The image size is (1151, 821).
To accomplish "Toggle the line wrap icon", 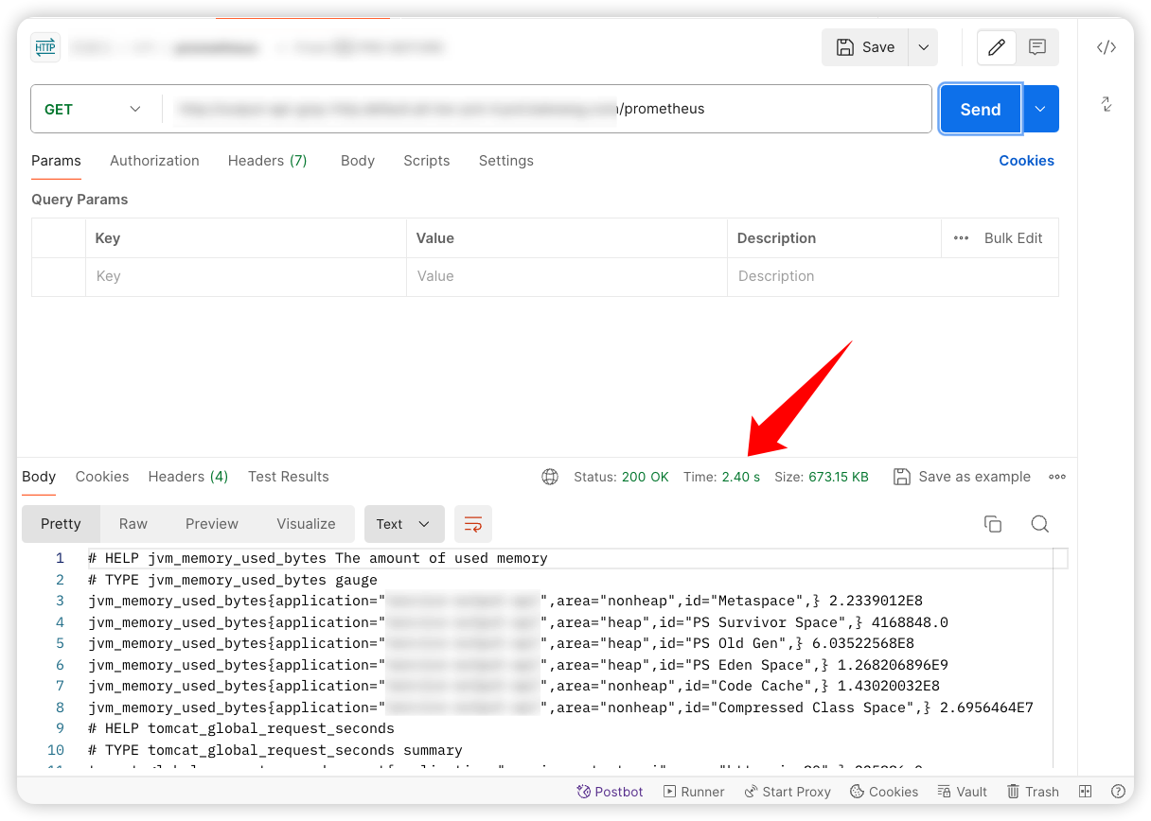I will [473, 524].
